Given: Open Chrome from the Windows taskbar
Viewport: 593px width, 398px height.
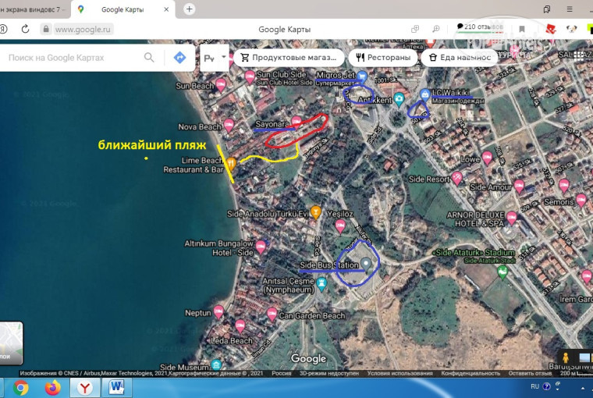Looking at the screenshot, I should [x=21, y=387].
